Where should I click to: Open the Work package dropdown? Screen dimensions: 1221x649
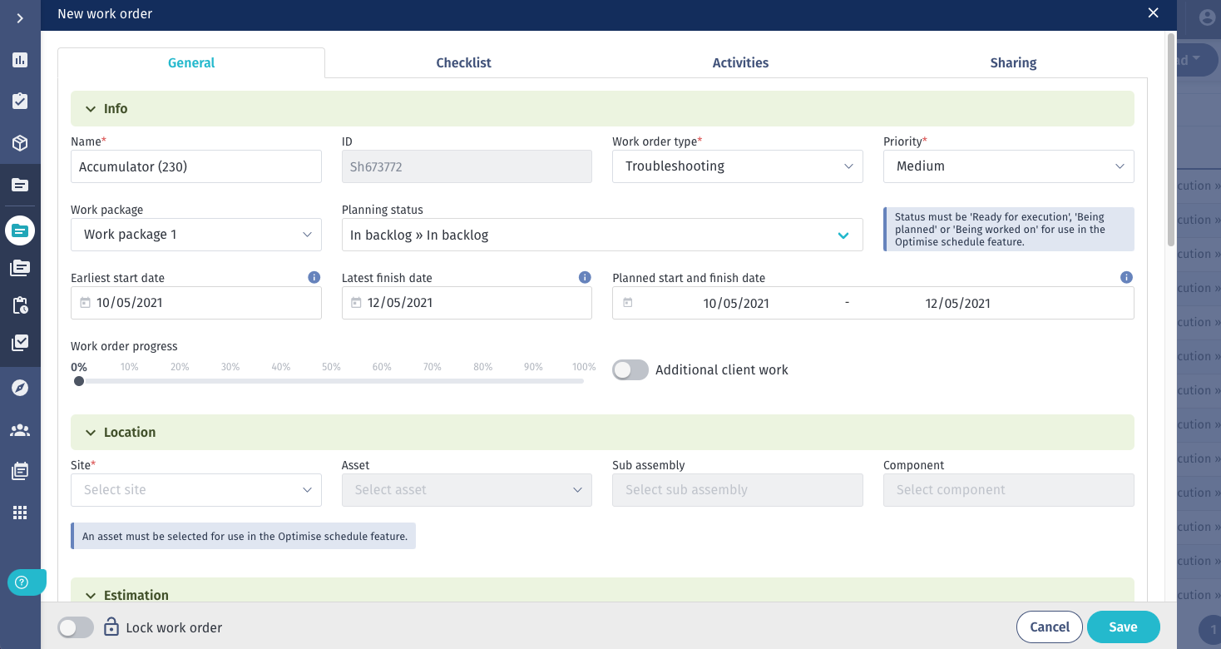(x=196, y=235)
